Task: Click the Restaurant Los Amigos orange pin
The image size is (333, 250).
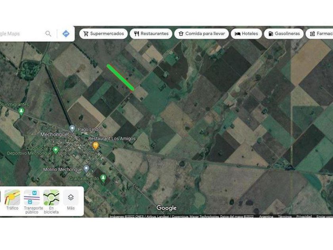Action: (96, 146)
